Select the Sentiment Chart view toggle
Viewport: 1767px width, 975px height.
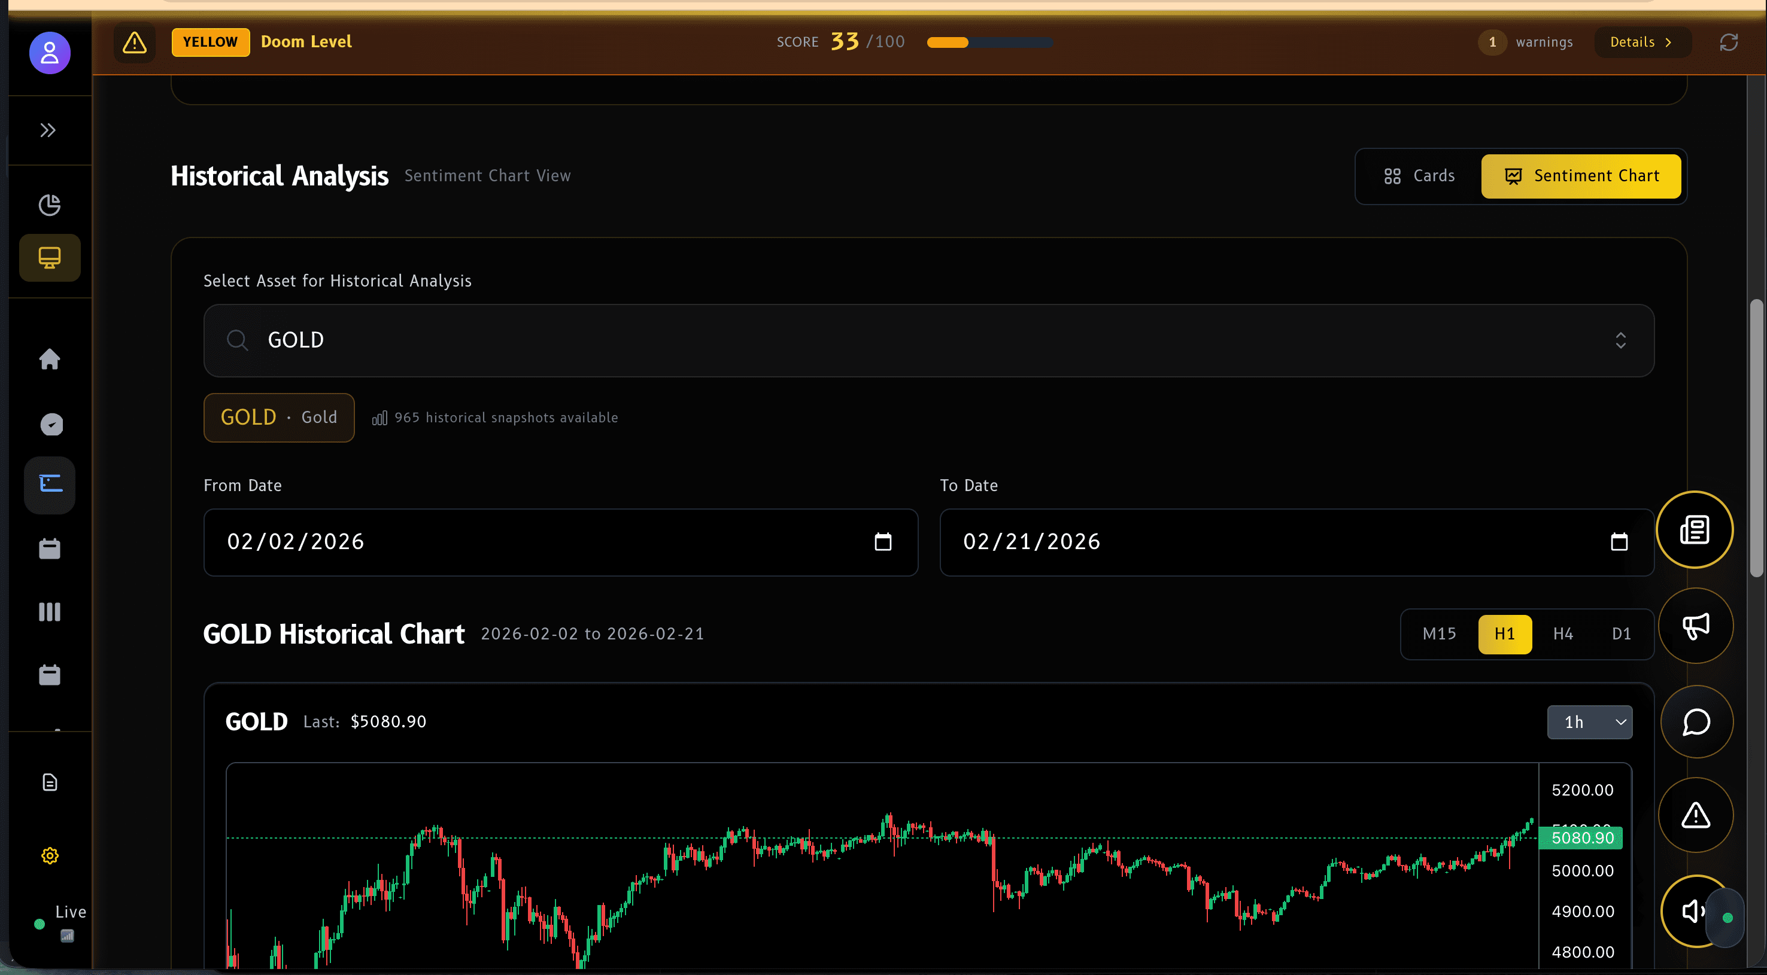[x=1580, y=175]
